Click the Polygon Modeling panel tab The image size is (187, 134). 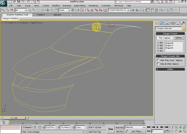(11, 19)
